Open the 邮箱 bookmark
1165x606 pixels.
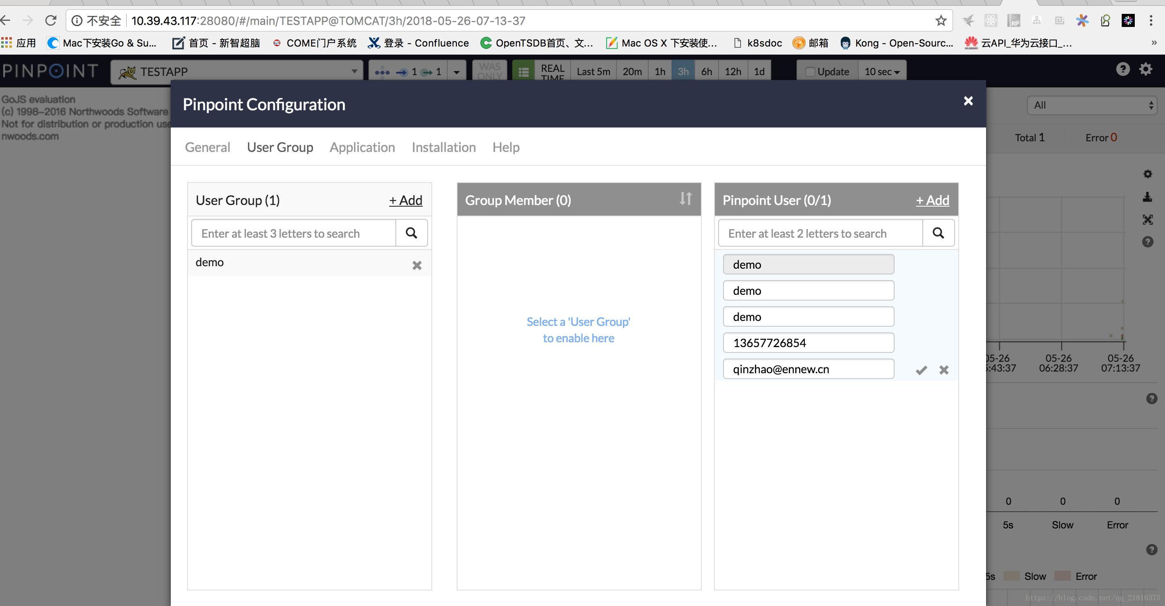(x=810, y=43)
